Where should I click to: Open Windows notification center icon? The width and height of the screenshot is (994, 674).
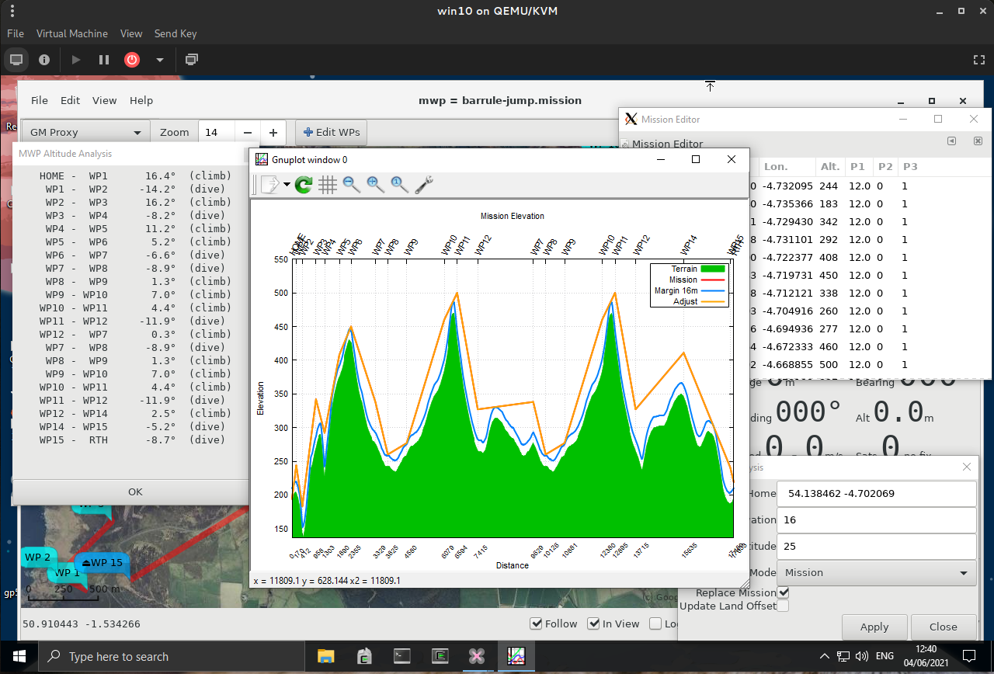tap(970, 656)
